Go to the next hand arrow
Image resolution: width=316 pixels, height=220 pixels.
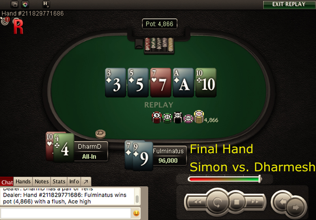coord(296,207)
